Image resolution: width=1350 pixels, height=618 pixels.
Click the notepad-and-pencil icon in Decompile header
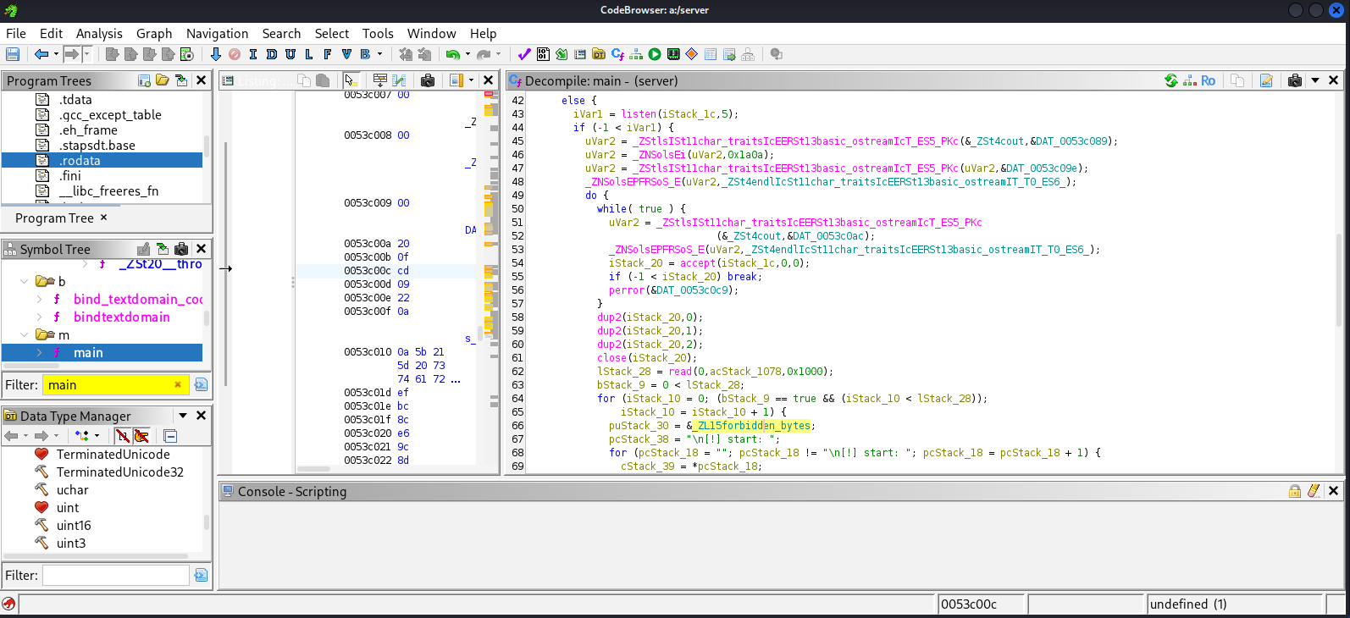click(1266, 80)
